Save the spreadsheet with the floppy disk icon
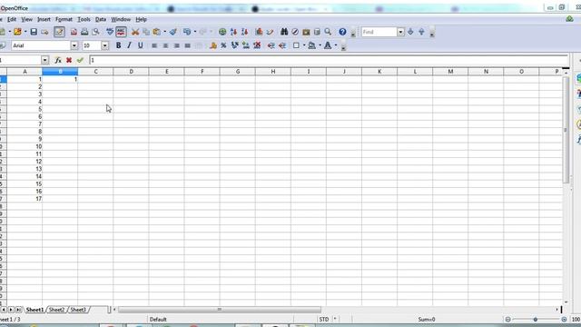581x327 pixels. pos(34,32)
